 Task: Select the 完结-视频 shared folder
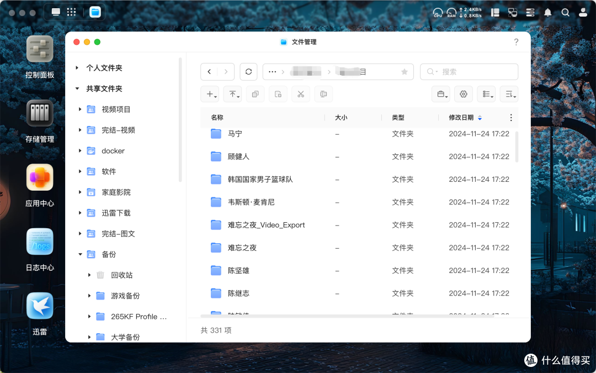[118, 130]
